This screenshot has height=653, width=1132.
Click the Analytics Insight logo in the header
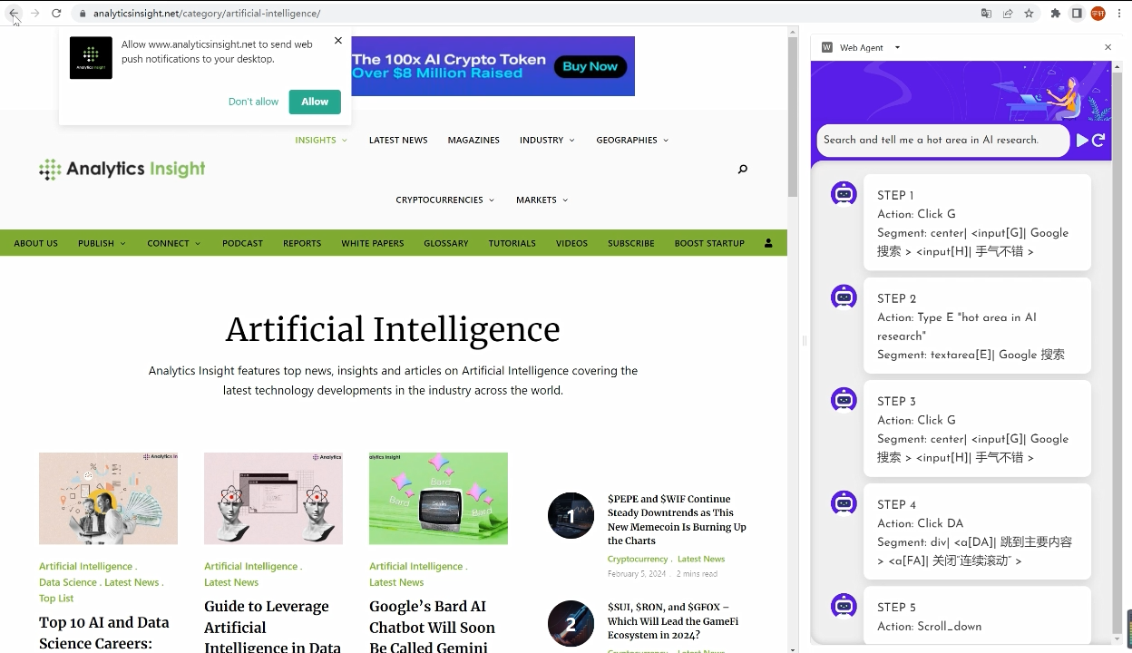tap(122, 169)
